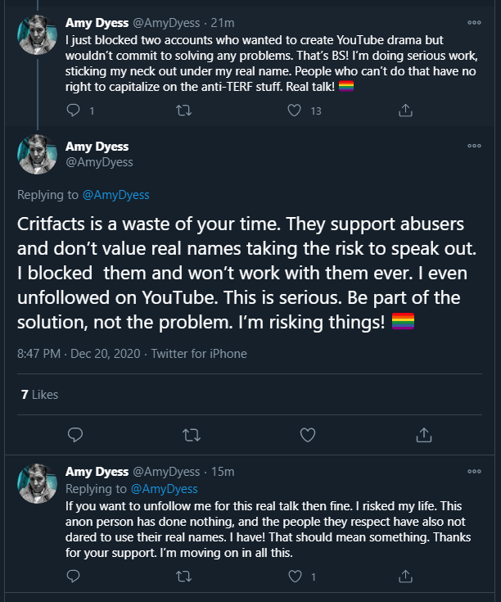
Task: Reply to the top tweet about blocked accounts
Action: [x=73, y=111]
